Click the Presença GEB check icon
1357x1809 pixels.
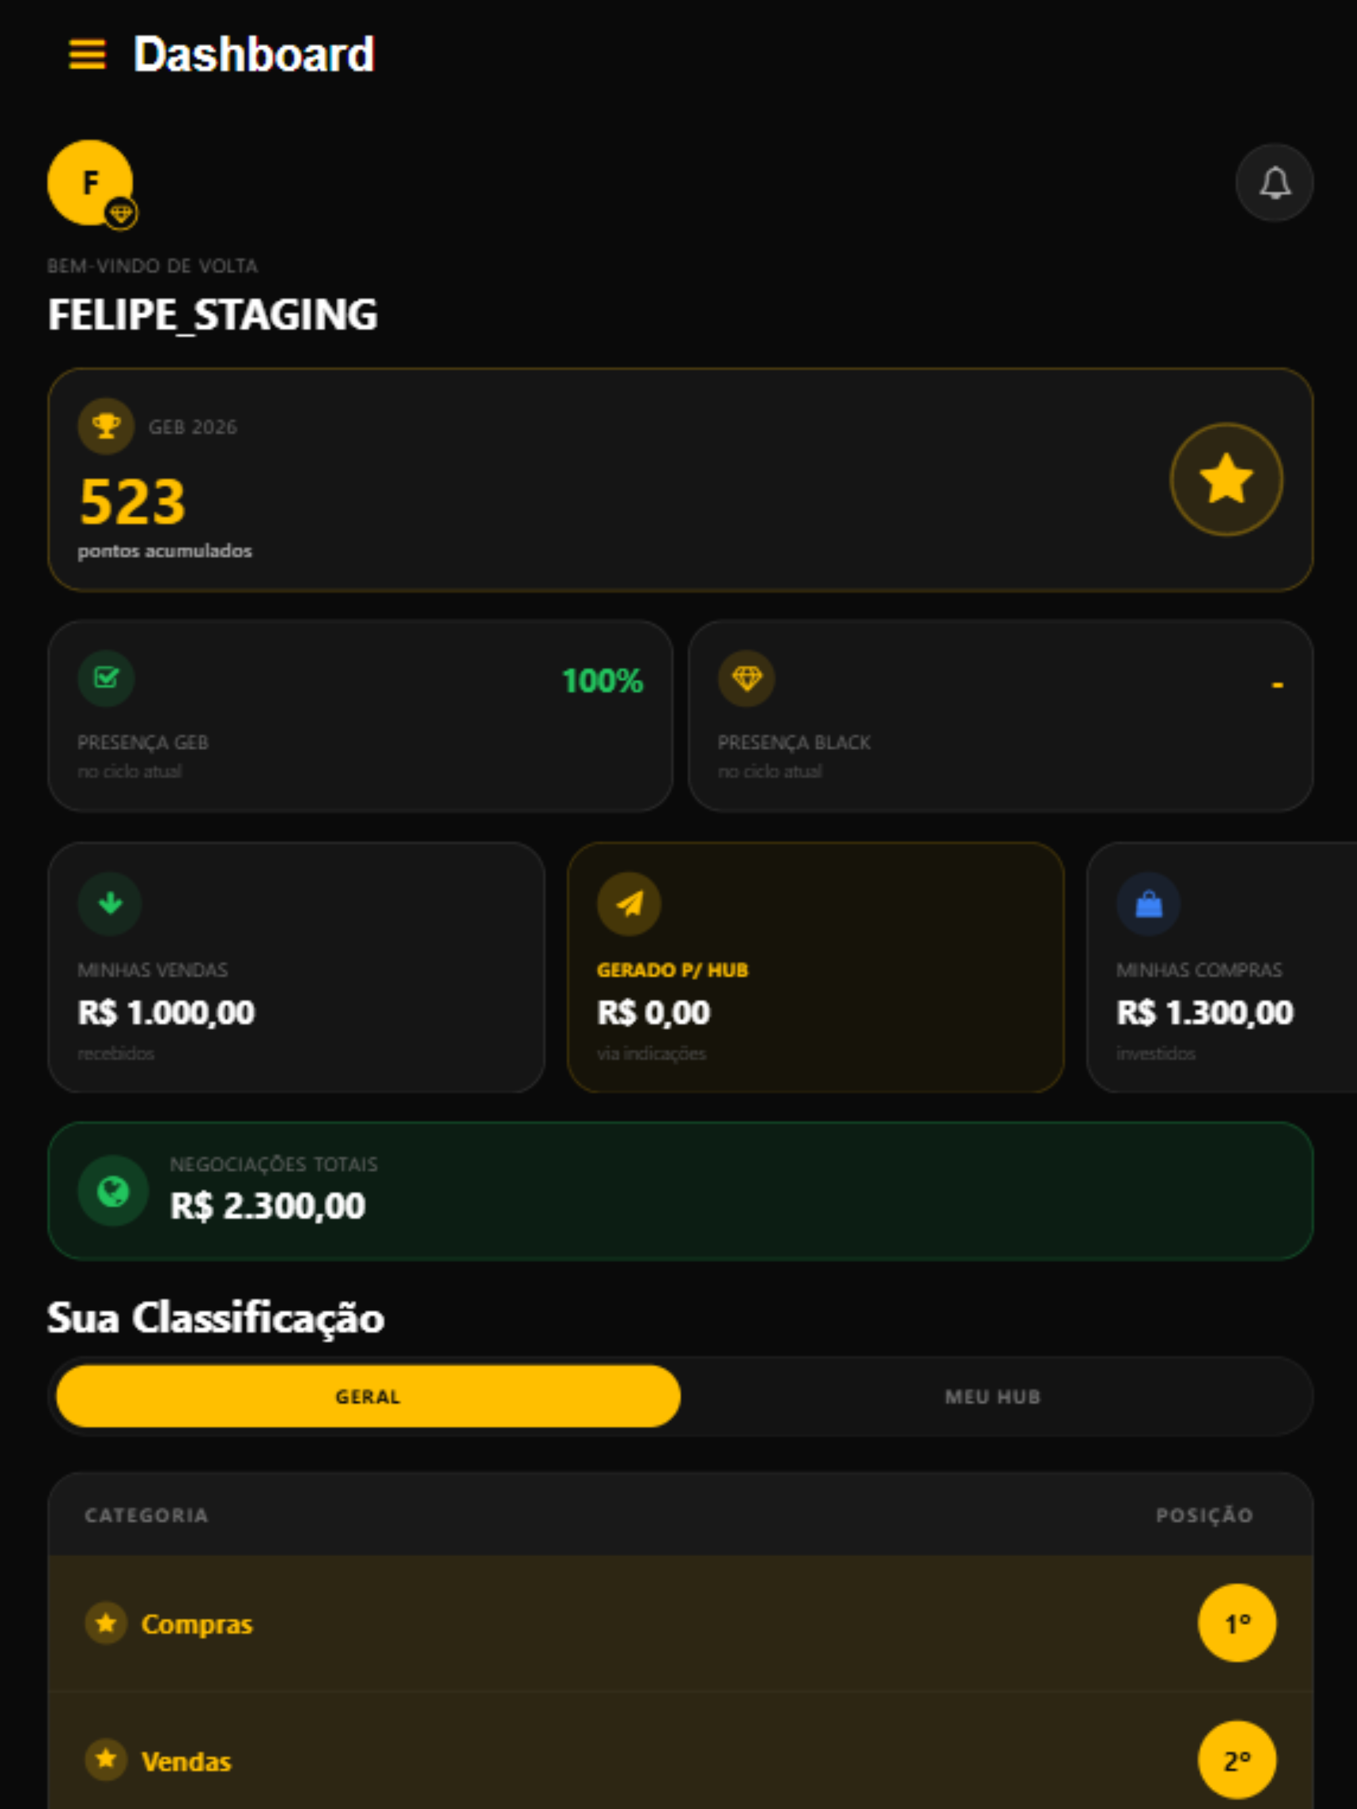tap(107, 678)
